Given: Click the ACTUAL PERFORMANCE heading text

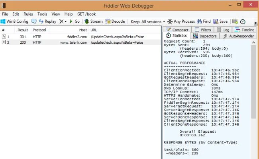Looking at the screenshot, I should (184, 63).
